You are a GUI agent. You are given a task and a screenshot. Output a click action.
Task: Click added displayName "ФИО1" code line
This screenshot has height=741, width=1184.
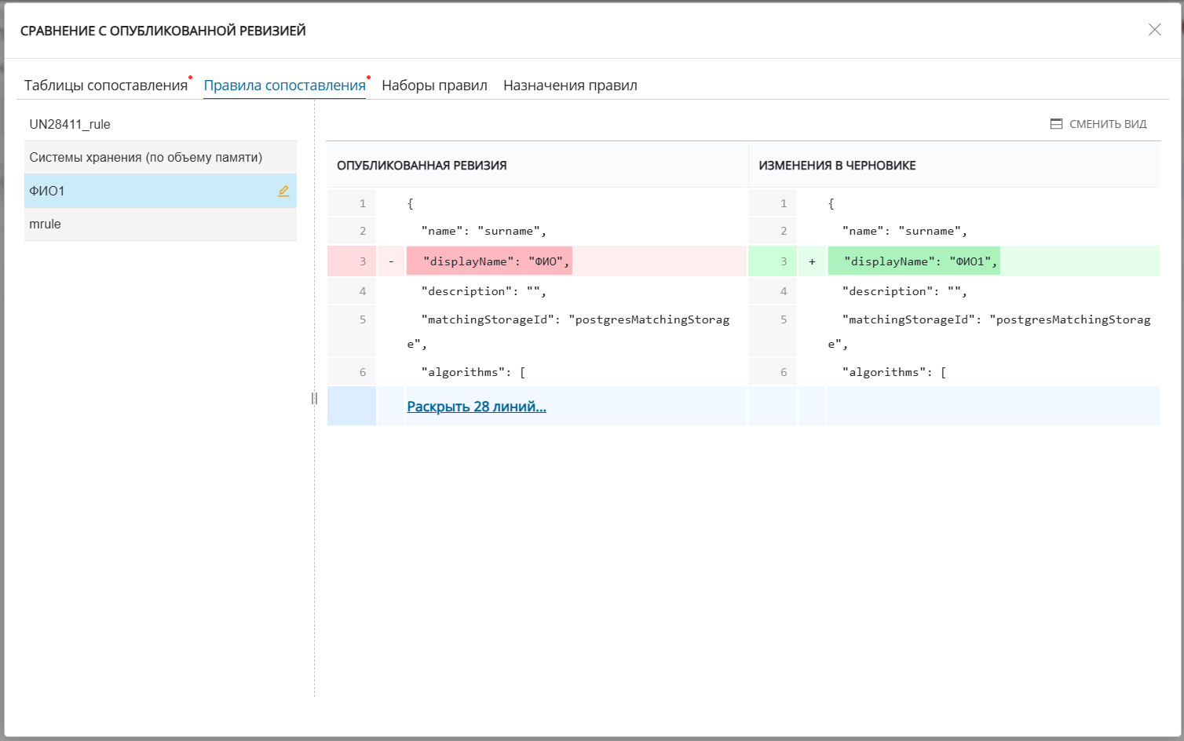coord(914,261)
